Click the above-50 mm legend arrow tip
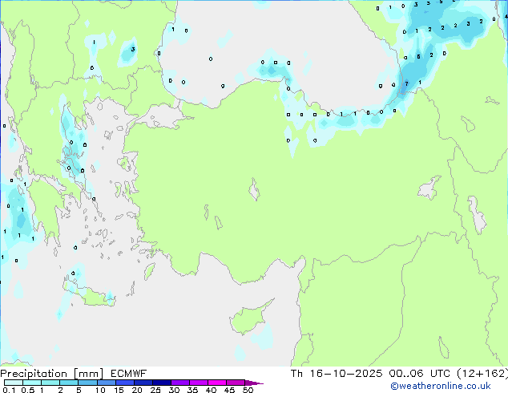This screenshot has width=508, height=393. [254, 383]
